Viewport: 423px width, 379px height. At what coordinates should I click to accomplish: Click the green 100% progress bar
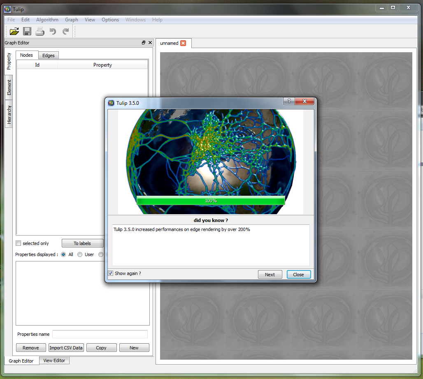[211, 201]
